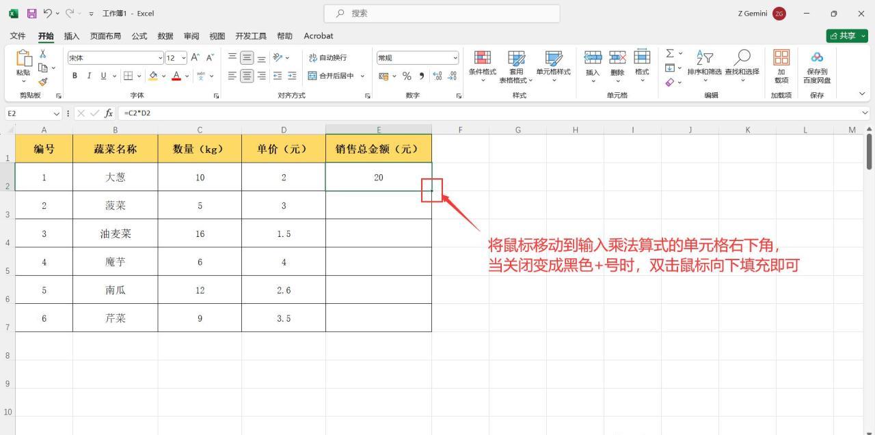
Task: Increase font size with large A
Action: click(x=196, y=58)
